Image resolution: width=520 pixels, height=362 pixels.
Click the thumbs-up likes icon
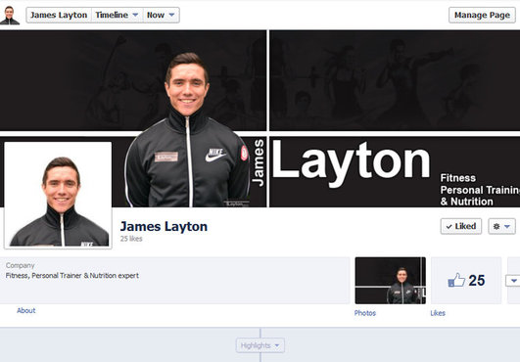pyautogui.click(x=456, y=280)
